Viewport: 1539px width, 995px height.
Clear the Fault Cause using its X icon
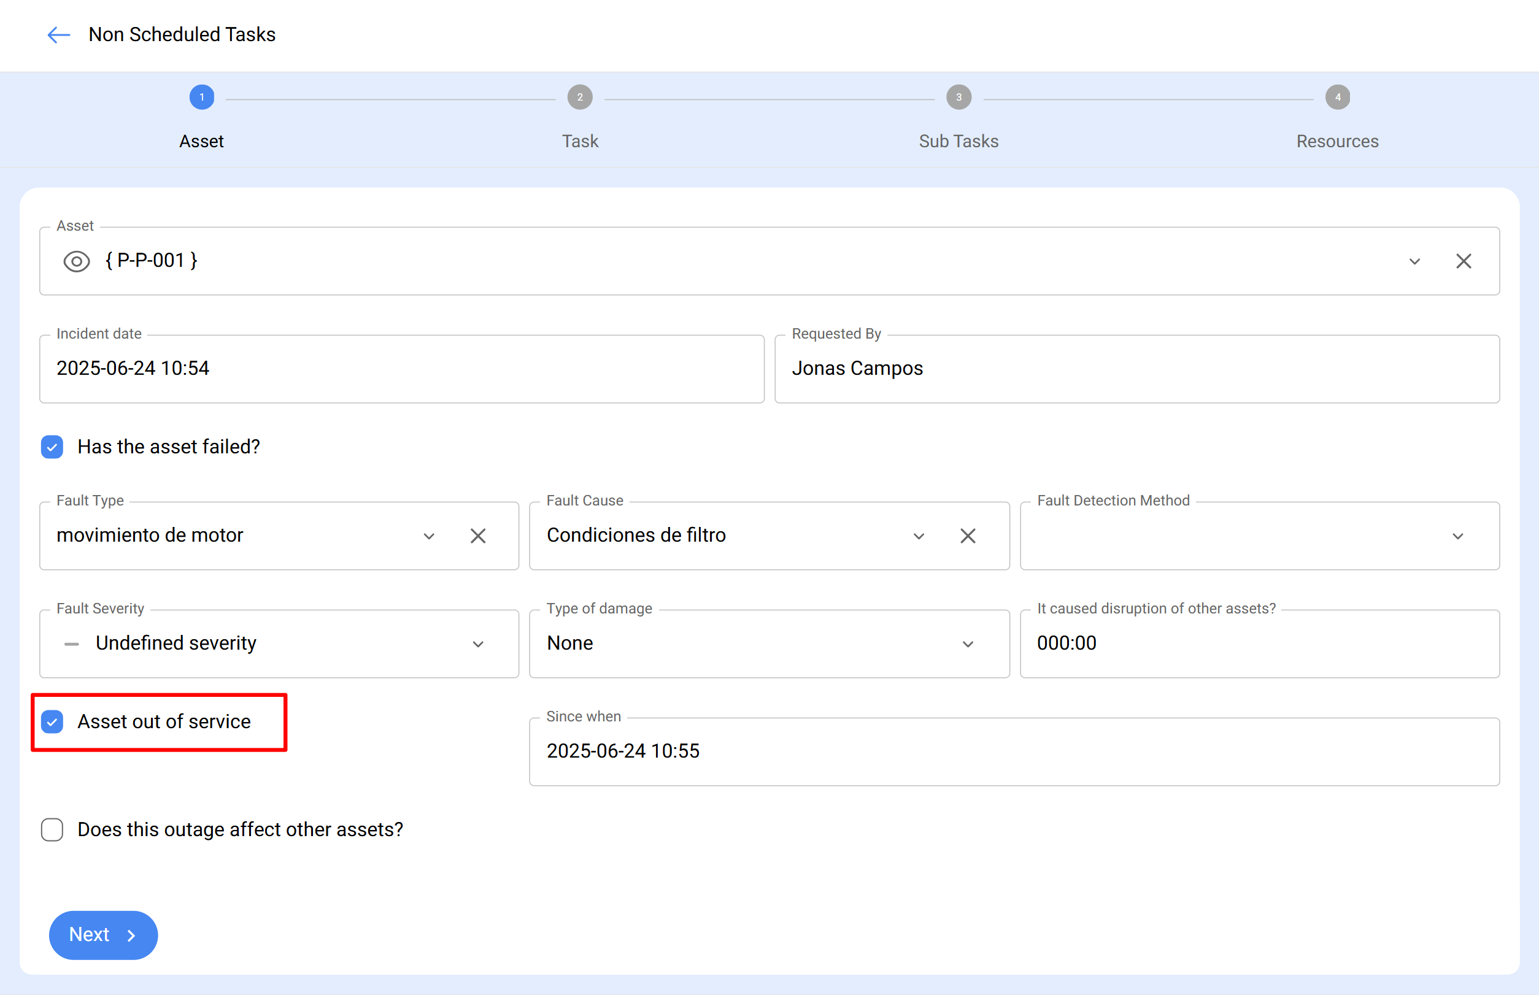click(968, 536)
